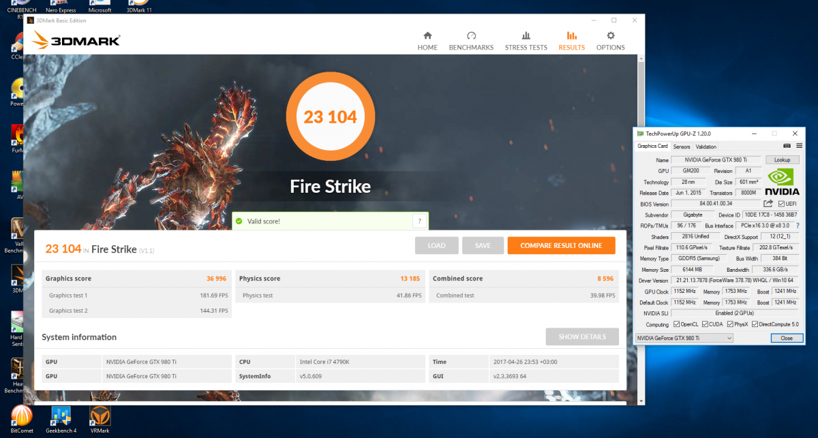Screen dimensions: 818x438
Task: Open the Options gear in 3DMark
Action: tap(610, 41)
